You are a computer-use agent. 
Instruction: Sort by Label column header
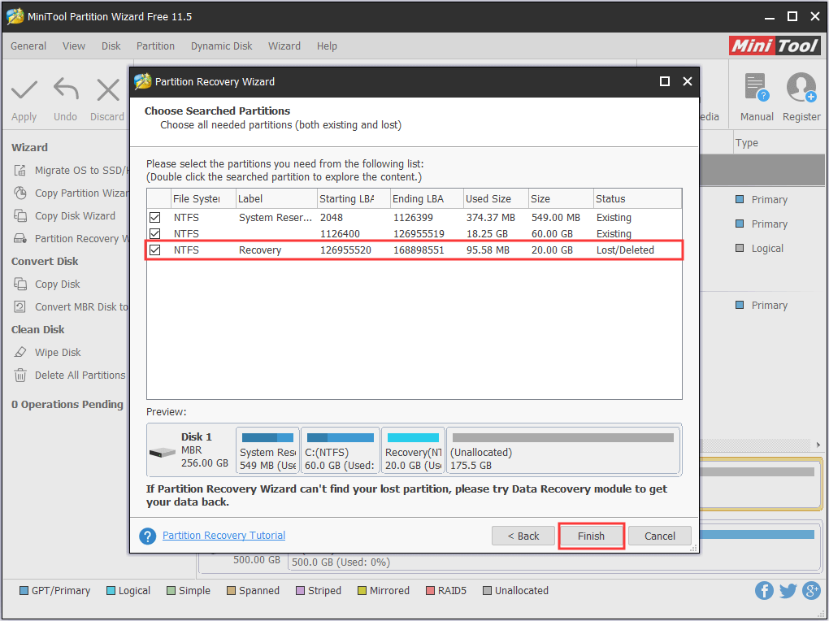276,199
